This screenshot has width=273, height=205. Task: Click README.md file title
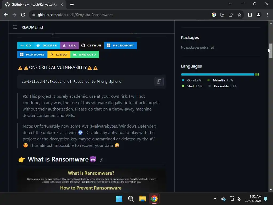(32, 27)
